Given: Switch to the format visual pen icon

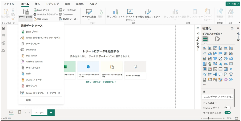Looking at the screenshot, I should point(218,39).
